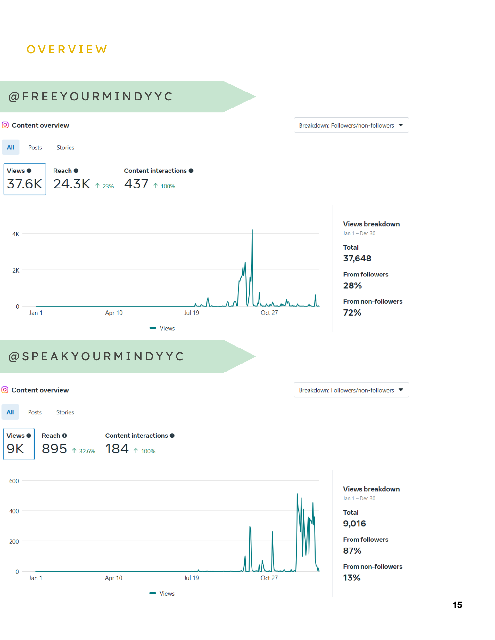The height and width of the screenshot is (640, 495).
Task: Select the All tab under @speakyourmindyyc
Action: 10,412
